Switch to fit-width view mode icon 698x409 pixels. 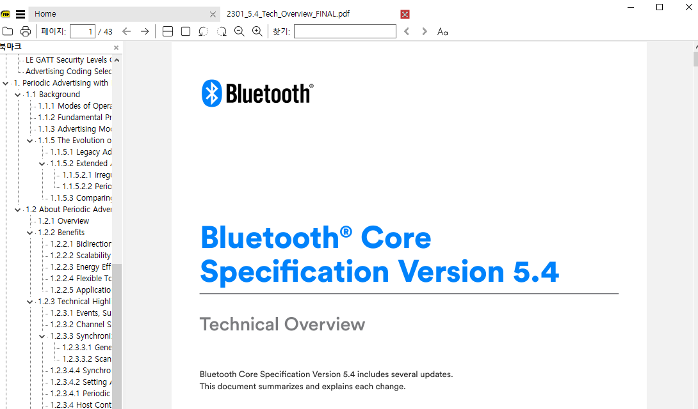click(x=168, y=31)
